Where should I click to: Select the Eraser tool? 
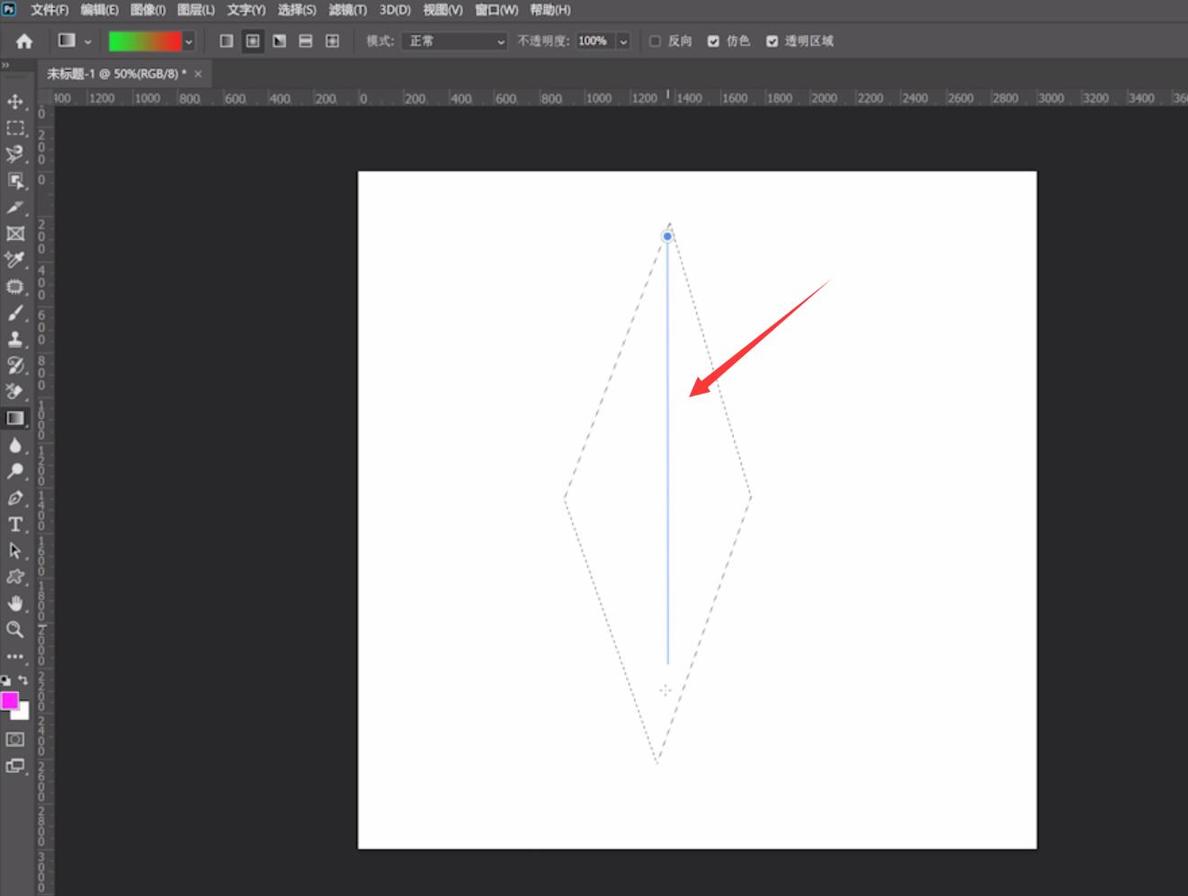(x=15, y=392)
